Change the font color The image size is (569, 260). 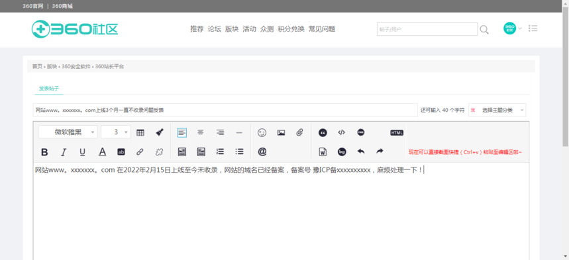pos(102,152)
